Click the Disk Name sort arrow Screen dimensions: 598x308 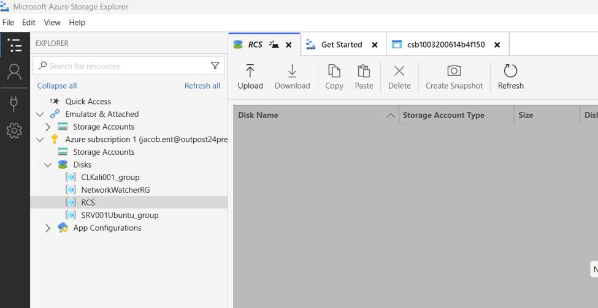coord(391,115)
